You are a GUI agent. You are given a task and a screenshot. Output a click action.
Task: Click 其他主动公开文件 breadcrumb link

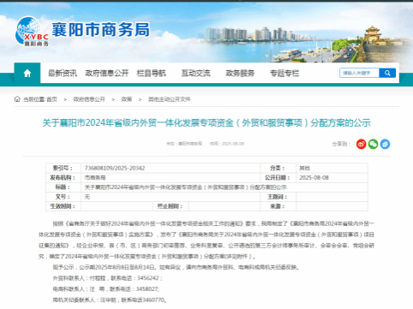(169, 99)
